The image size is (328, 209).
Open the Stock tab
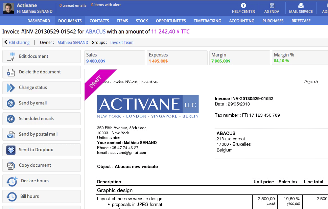tap(142, 21)
